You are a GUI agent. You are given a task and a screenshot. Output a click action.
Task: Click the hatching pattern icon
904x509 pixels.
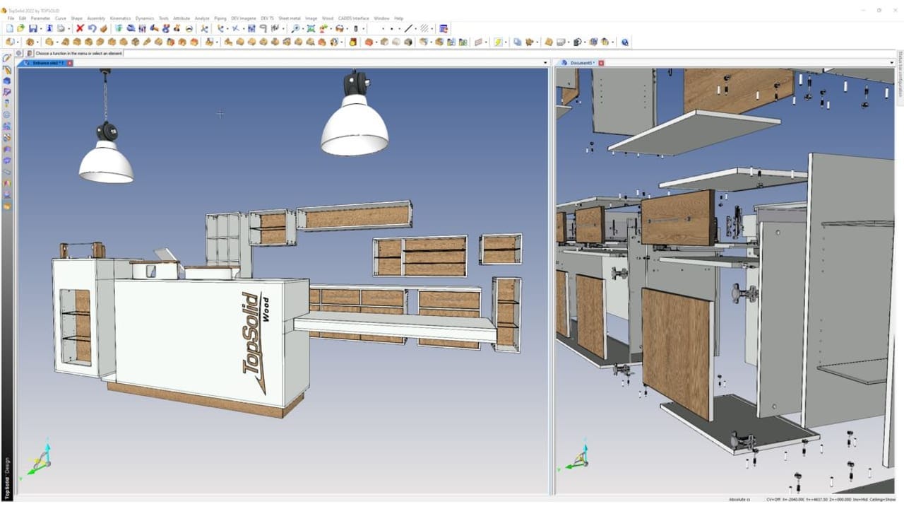point(424,28)
